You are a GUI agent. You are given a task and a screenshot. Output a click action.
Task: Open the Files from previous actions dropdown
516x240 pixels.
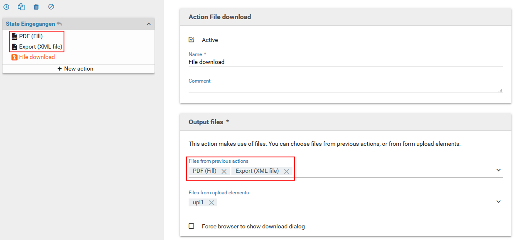click(x=499, y=170)
